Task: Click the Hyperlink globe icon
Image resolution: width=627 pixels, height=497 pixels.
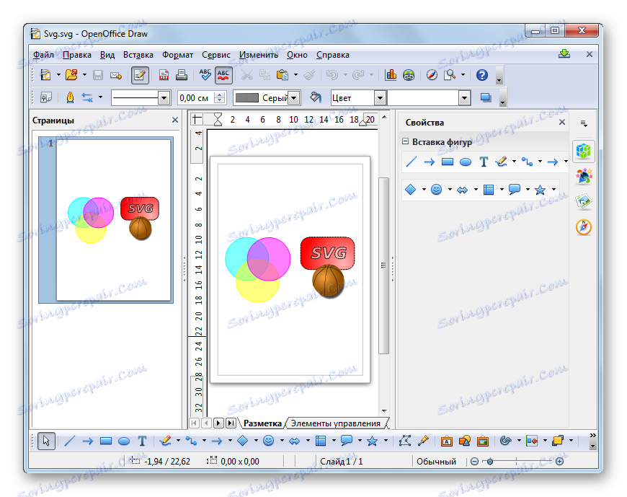Action: (x=409, y=75)
